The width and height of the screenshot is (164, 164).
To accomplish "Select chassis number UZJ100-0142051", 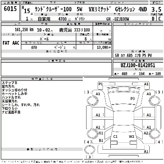I will (138, 65).
